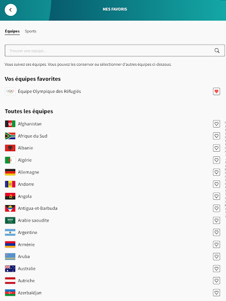The width and height of the screenshot is (226, 301).
Task: Click the Afghanistan flag icon
Action: pyautogui.click(x=10, y=124)
